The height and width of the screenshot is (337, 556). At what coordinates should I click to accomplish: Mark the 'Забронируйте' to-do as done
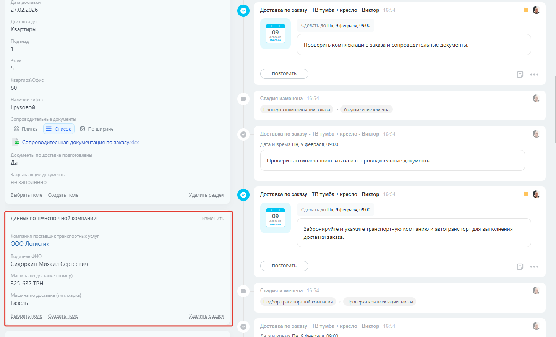click(243, 195)
